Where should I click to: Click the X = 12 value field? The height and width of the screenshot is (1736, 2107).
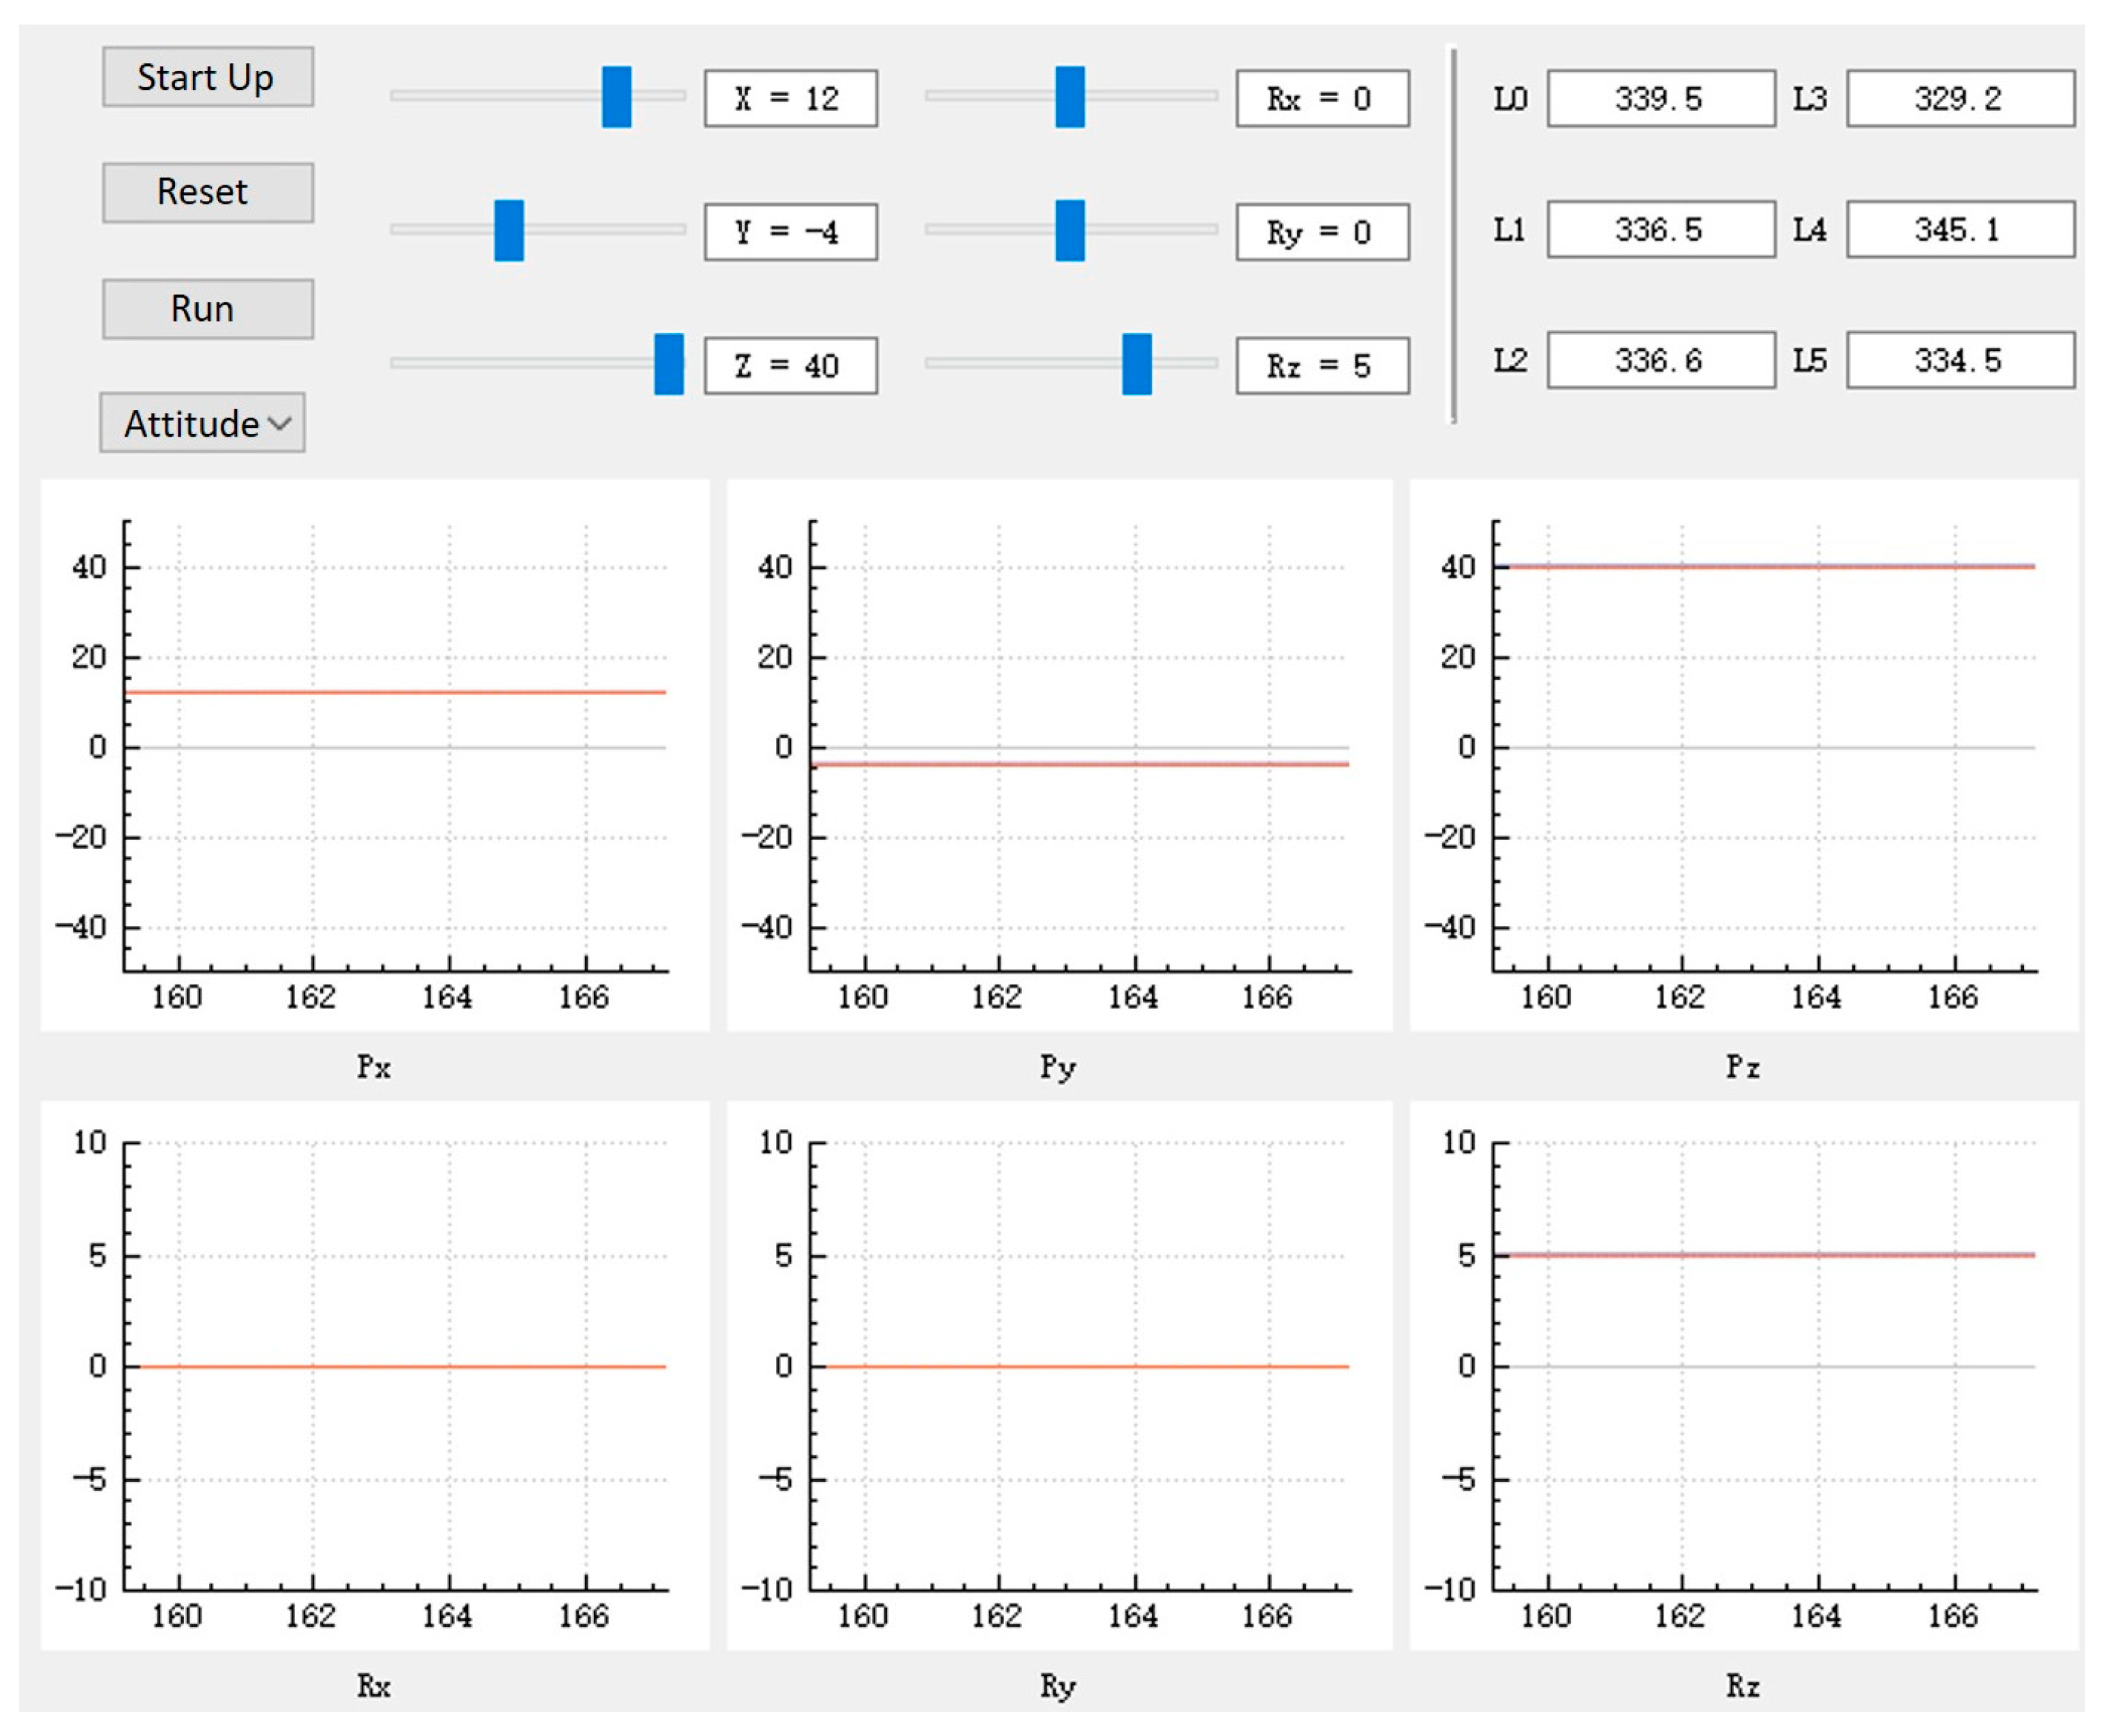[x=790, y=97]
